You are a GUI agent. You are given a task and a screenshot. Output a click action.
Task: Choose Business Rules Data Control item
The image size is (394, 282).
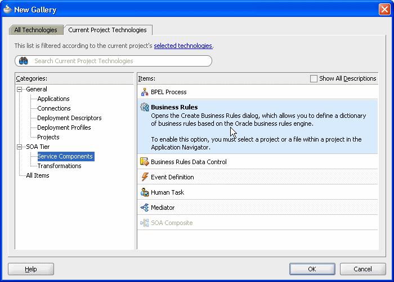coord(258,162)
